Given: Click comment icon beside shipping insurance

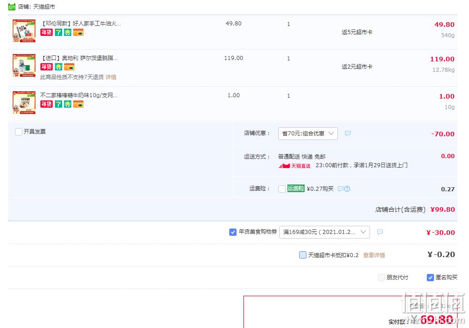Looking at the screenshot, I should click(x=341, y=189).
